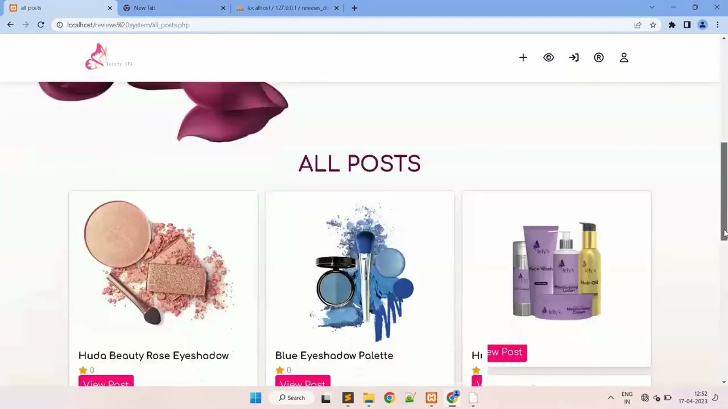This screenshot has height=409, width=728.
Task: Click the plus add post icon in header
Action: pos(523,57)
